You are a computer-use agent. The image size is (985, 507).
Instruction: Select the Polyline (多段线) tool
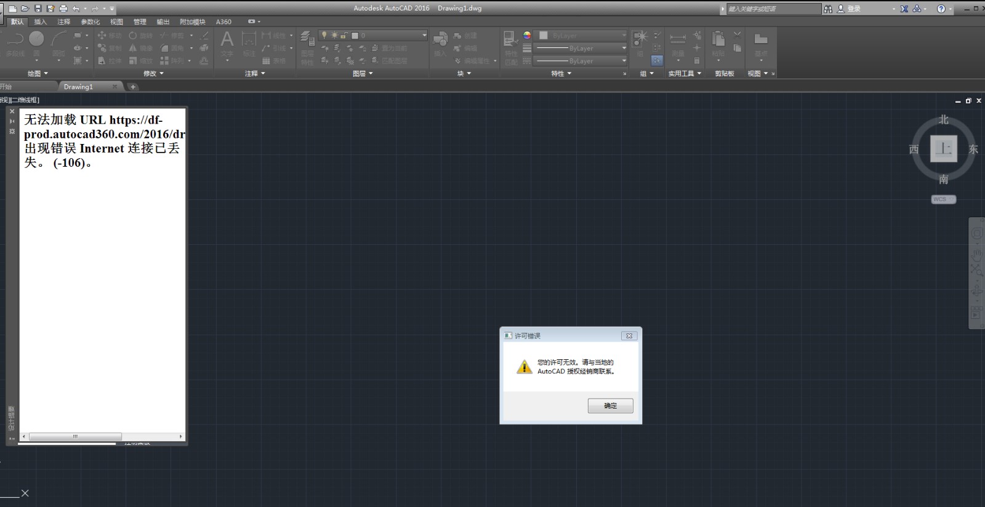point(15,43)
